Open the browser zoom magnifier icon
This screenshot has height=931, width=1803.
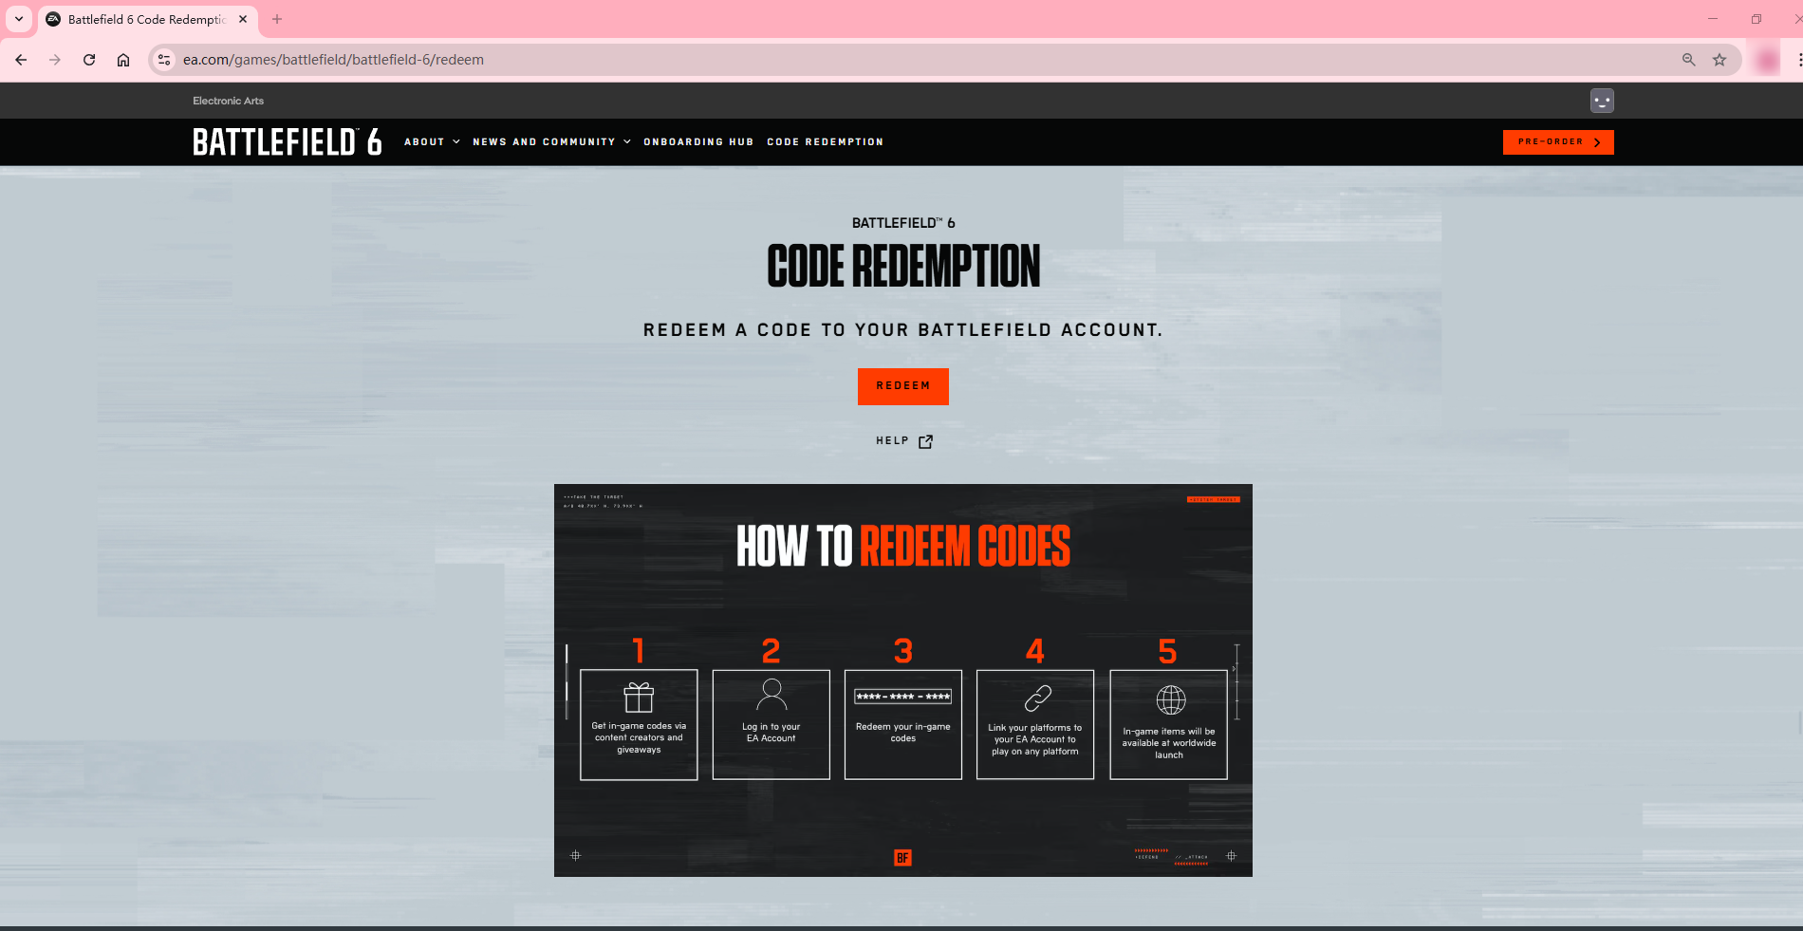pos(1688,60)
